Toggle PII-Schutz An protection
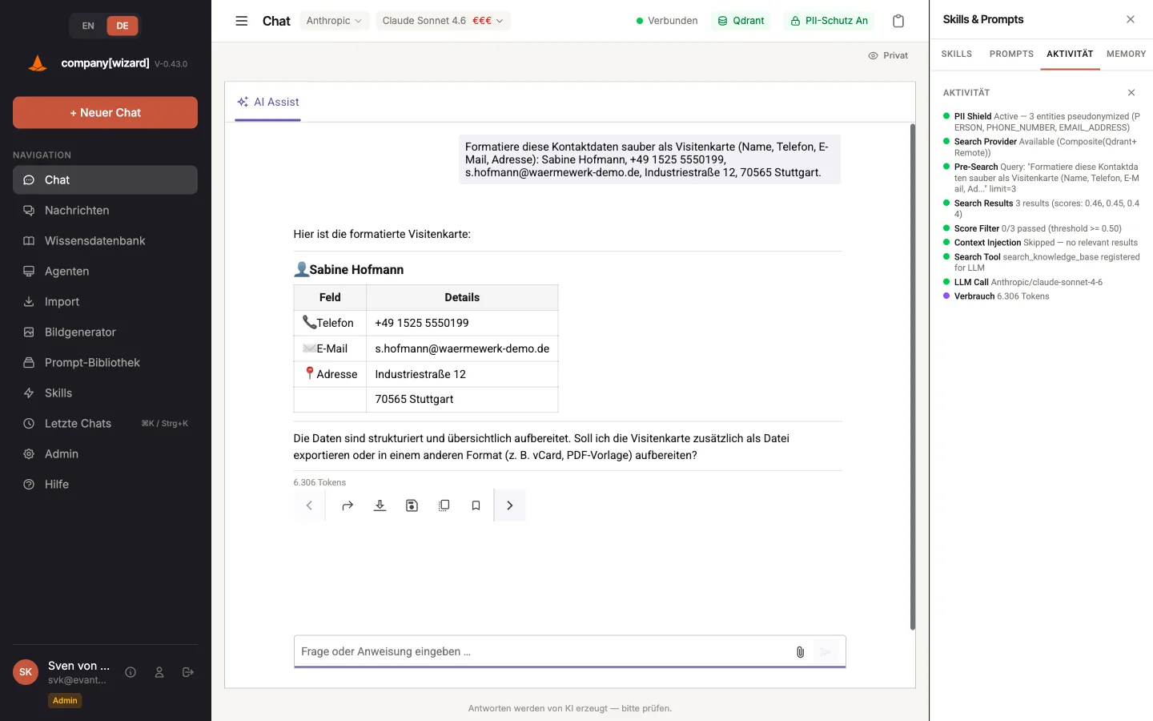 click(829, 21)
